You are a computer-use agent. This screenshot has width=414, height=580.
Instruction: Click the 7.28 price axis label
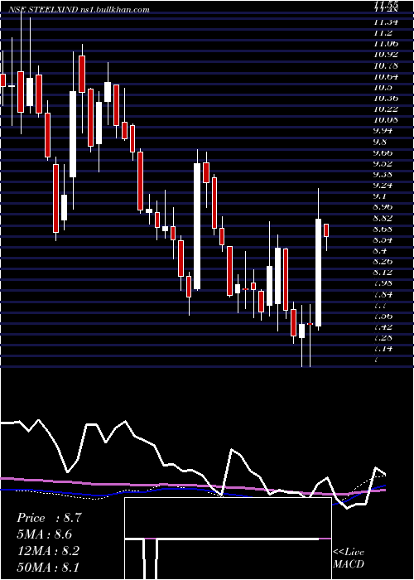[x=384, y=338]
